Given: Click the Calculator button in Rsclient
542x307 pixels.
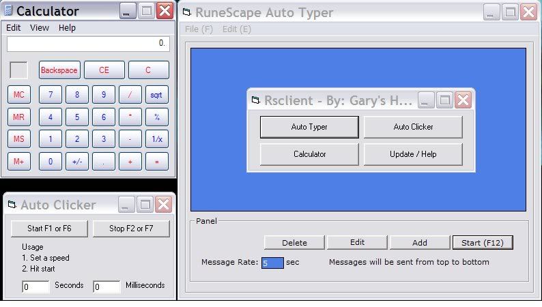Looking at the screenshot, I should click(x=309, y=154).
